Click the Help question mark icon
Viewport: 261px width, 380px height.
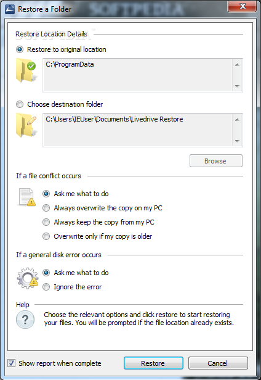click(25, 320)
